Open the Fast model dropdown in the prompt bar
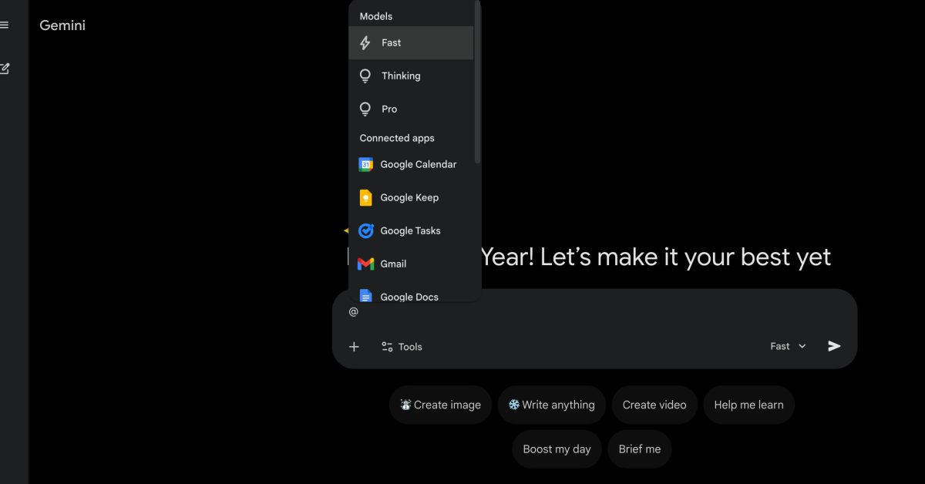Viewport: 925px width, 484px height. point(787,346)
